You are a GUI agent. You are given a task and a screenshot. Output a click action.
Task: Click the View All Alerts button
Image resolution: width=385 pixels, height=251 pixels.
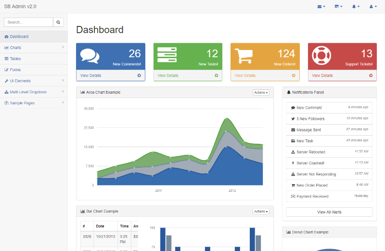[x=329, y=212]
